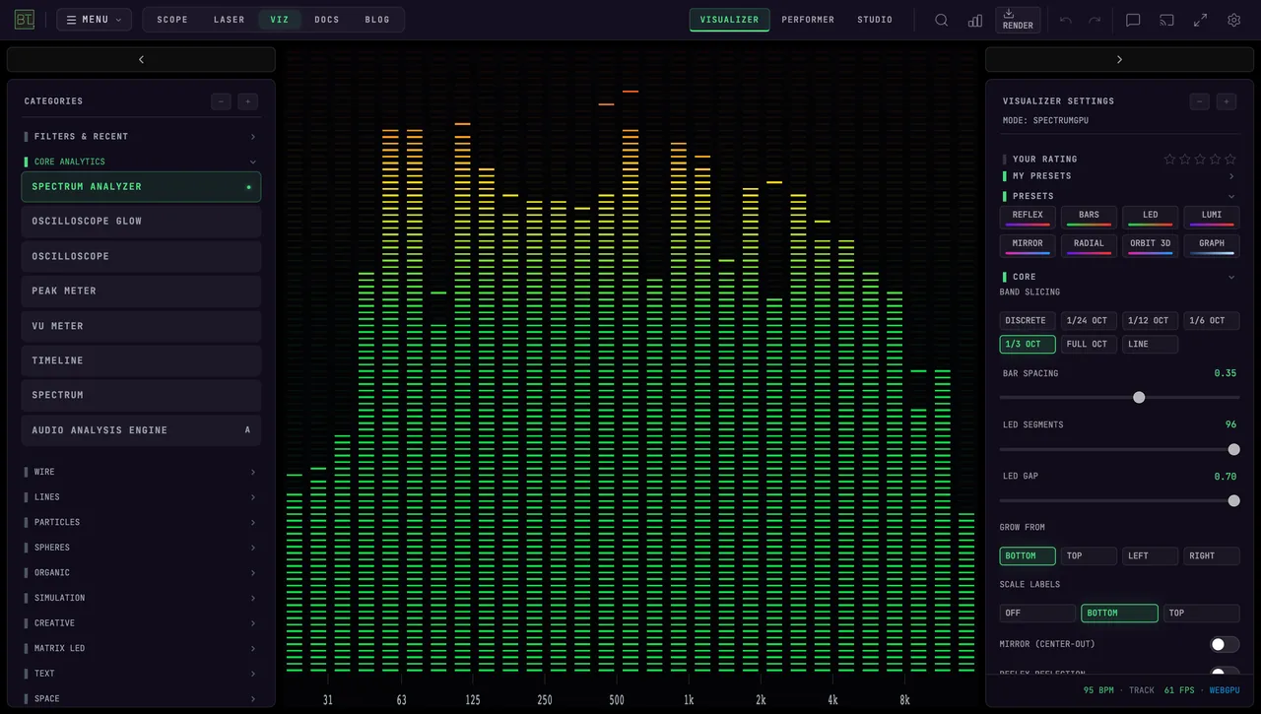Rate with the first star
Image resolution: width=1261 pixels, height=714 pixels.
1169,159
